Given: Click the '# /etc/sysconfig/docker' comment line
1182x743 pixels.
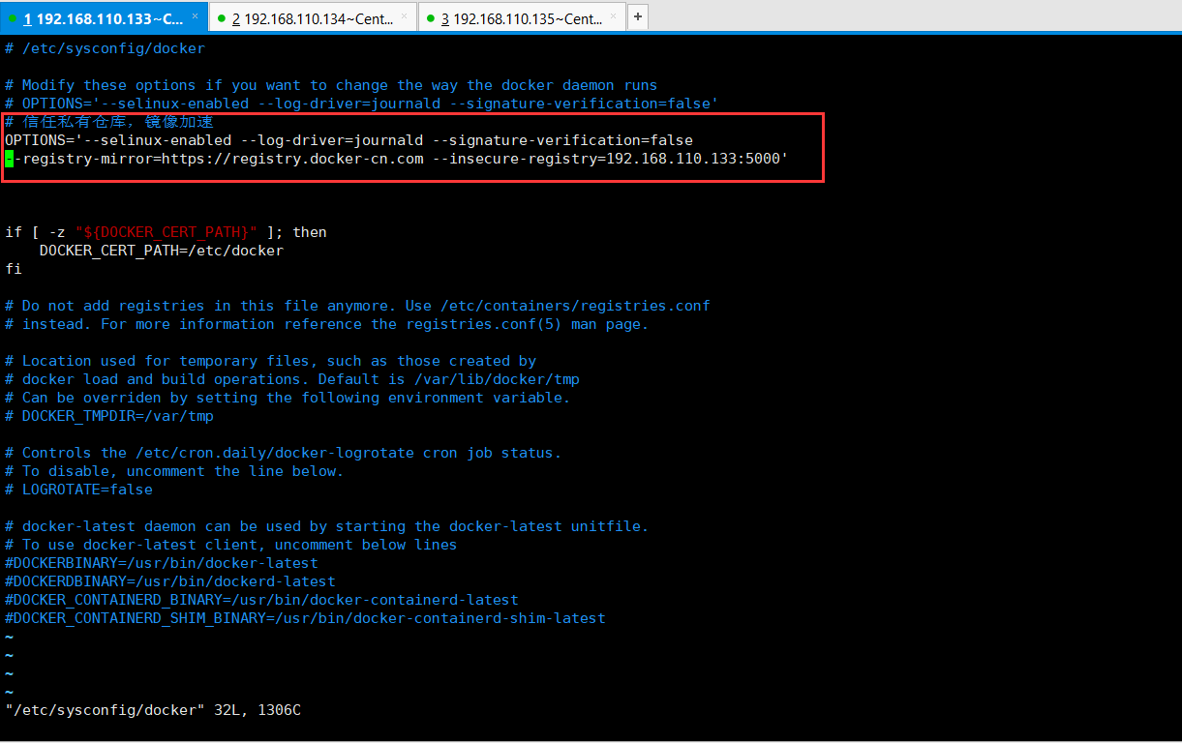Looking at the screenshot, I should click(x=106, y=48).
